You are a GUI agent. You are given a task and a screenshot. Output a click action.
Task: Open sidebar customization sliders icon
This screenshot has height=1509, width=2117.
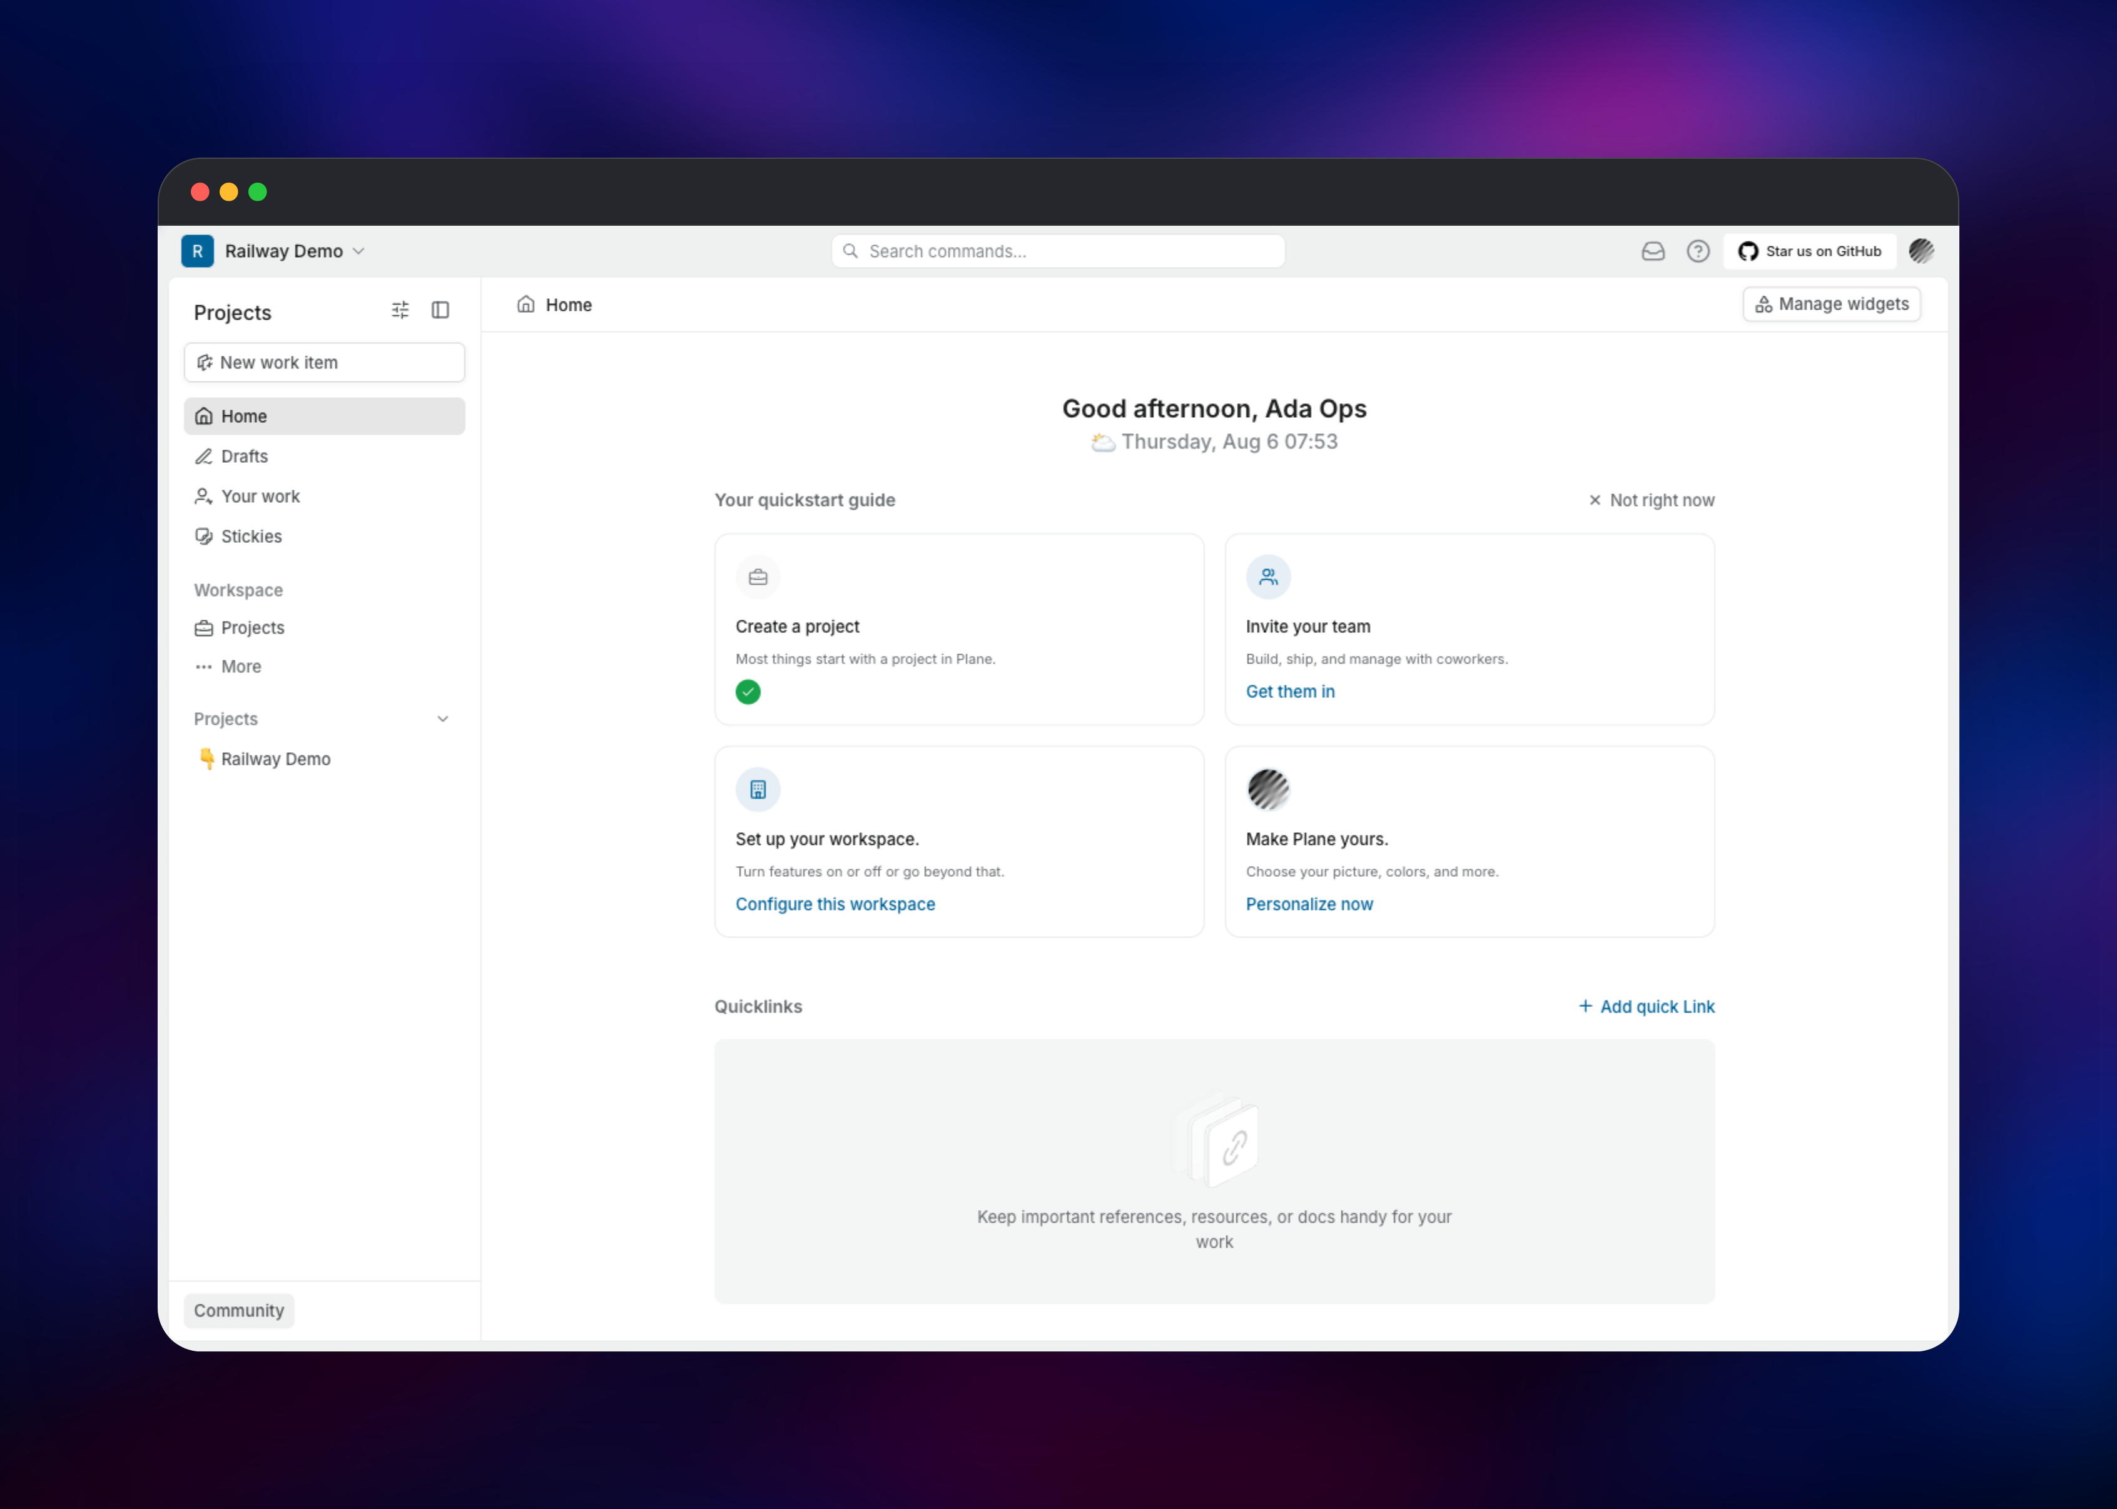pos(400,310)
